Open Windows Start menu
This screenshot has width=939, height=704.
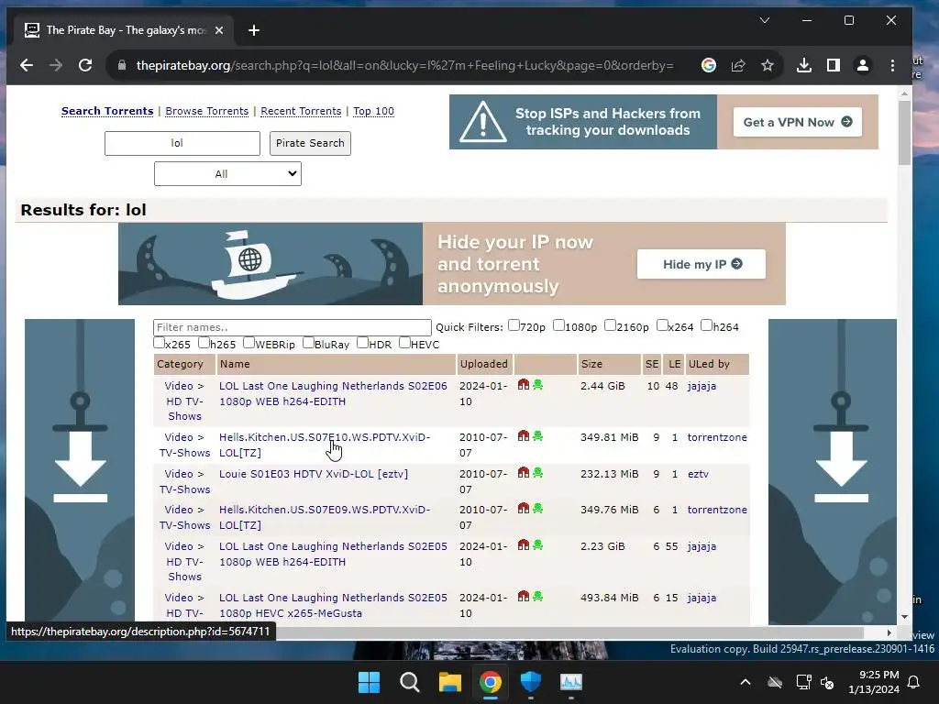click(369, 682)
